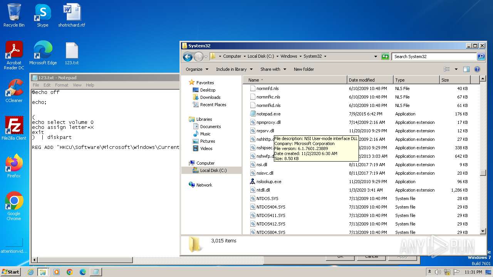
Task: Open Acrobat Reader DC shortcut
Action: point(14,55)
